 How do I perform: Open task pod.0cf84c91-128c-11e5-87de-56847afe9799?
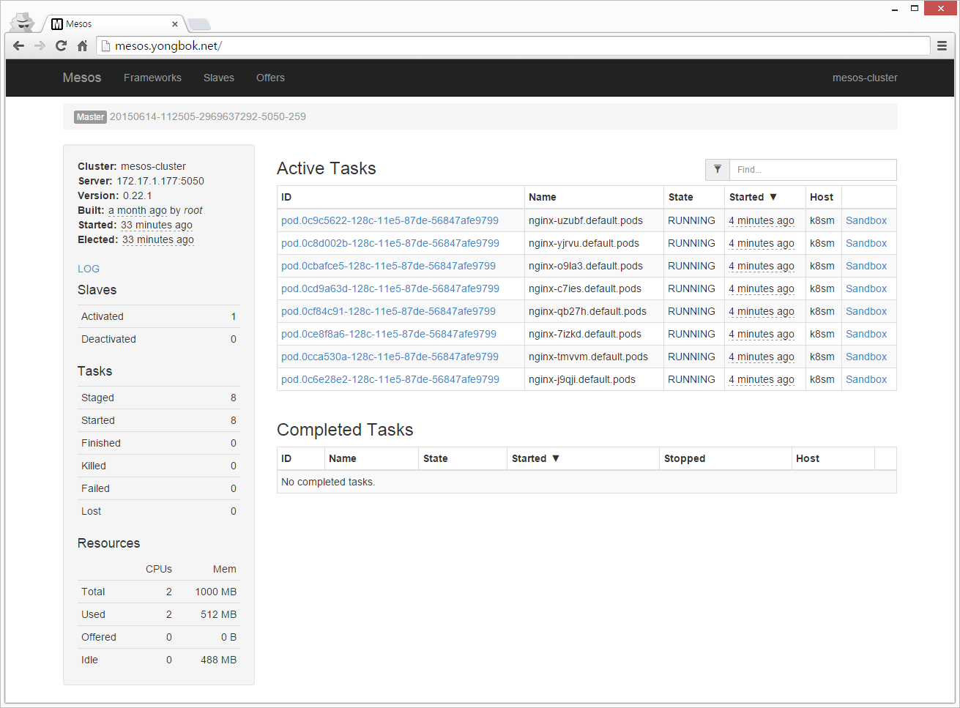[388, 311]
